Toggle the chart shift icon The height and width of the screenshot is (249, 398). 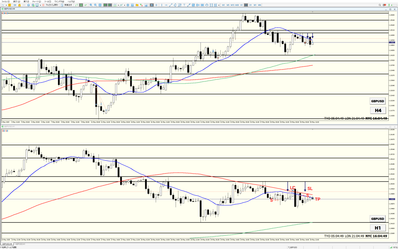pyautogui.click(x=110, y=5)
